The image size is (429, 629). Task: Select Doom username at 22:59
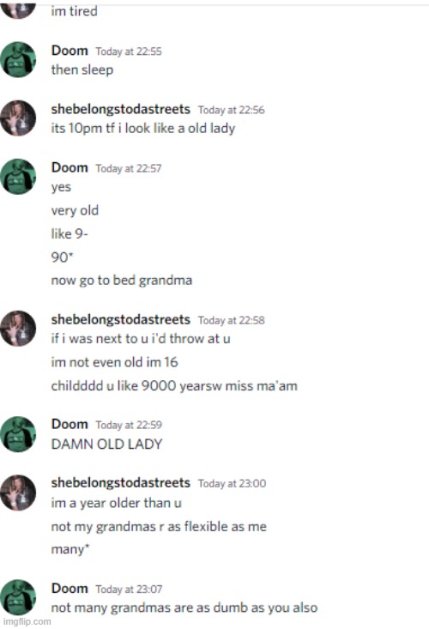[69, 424]
